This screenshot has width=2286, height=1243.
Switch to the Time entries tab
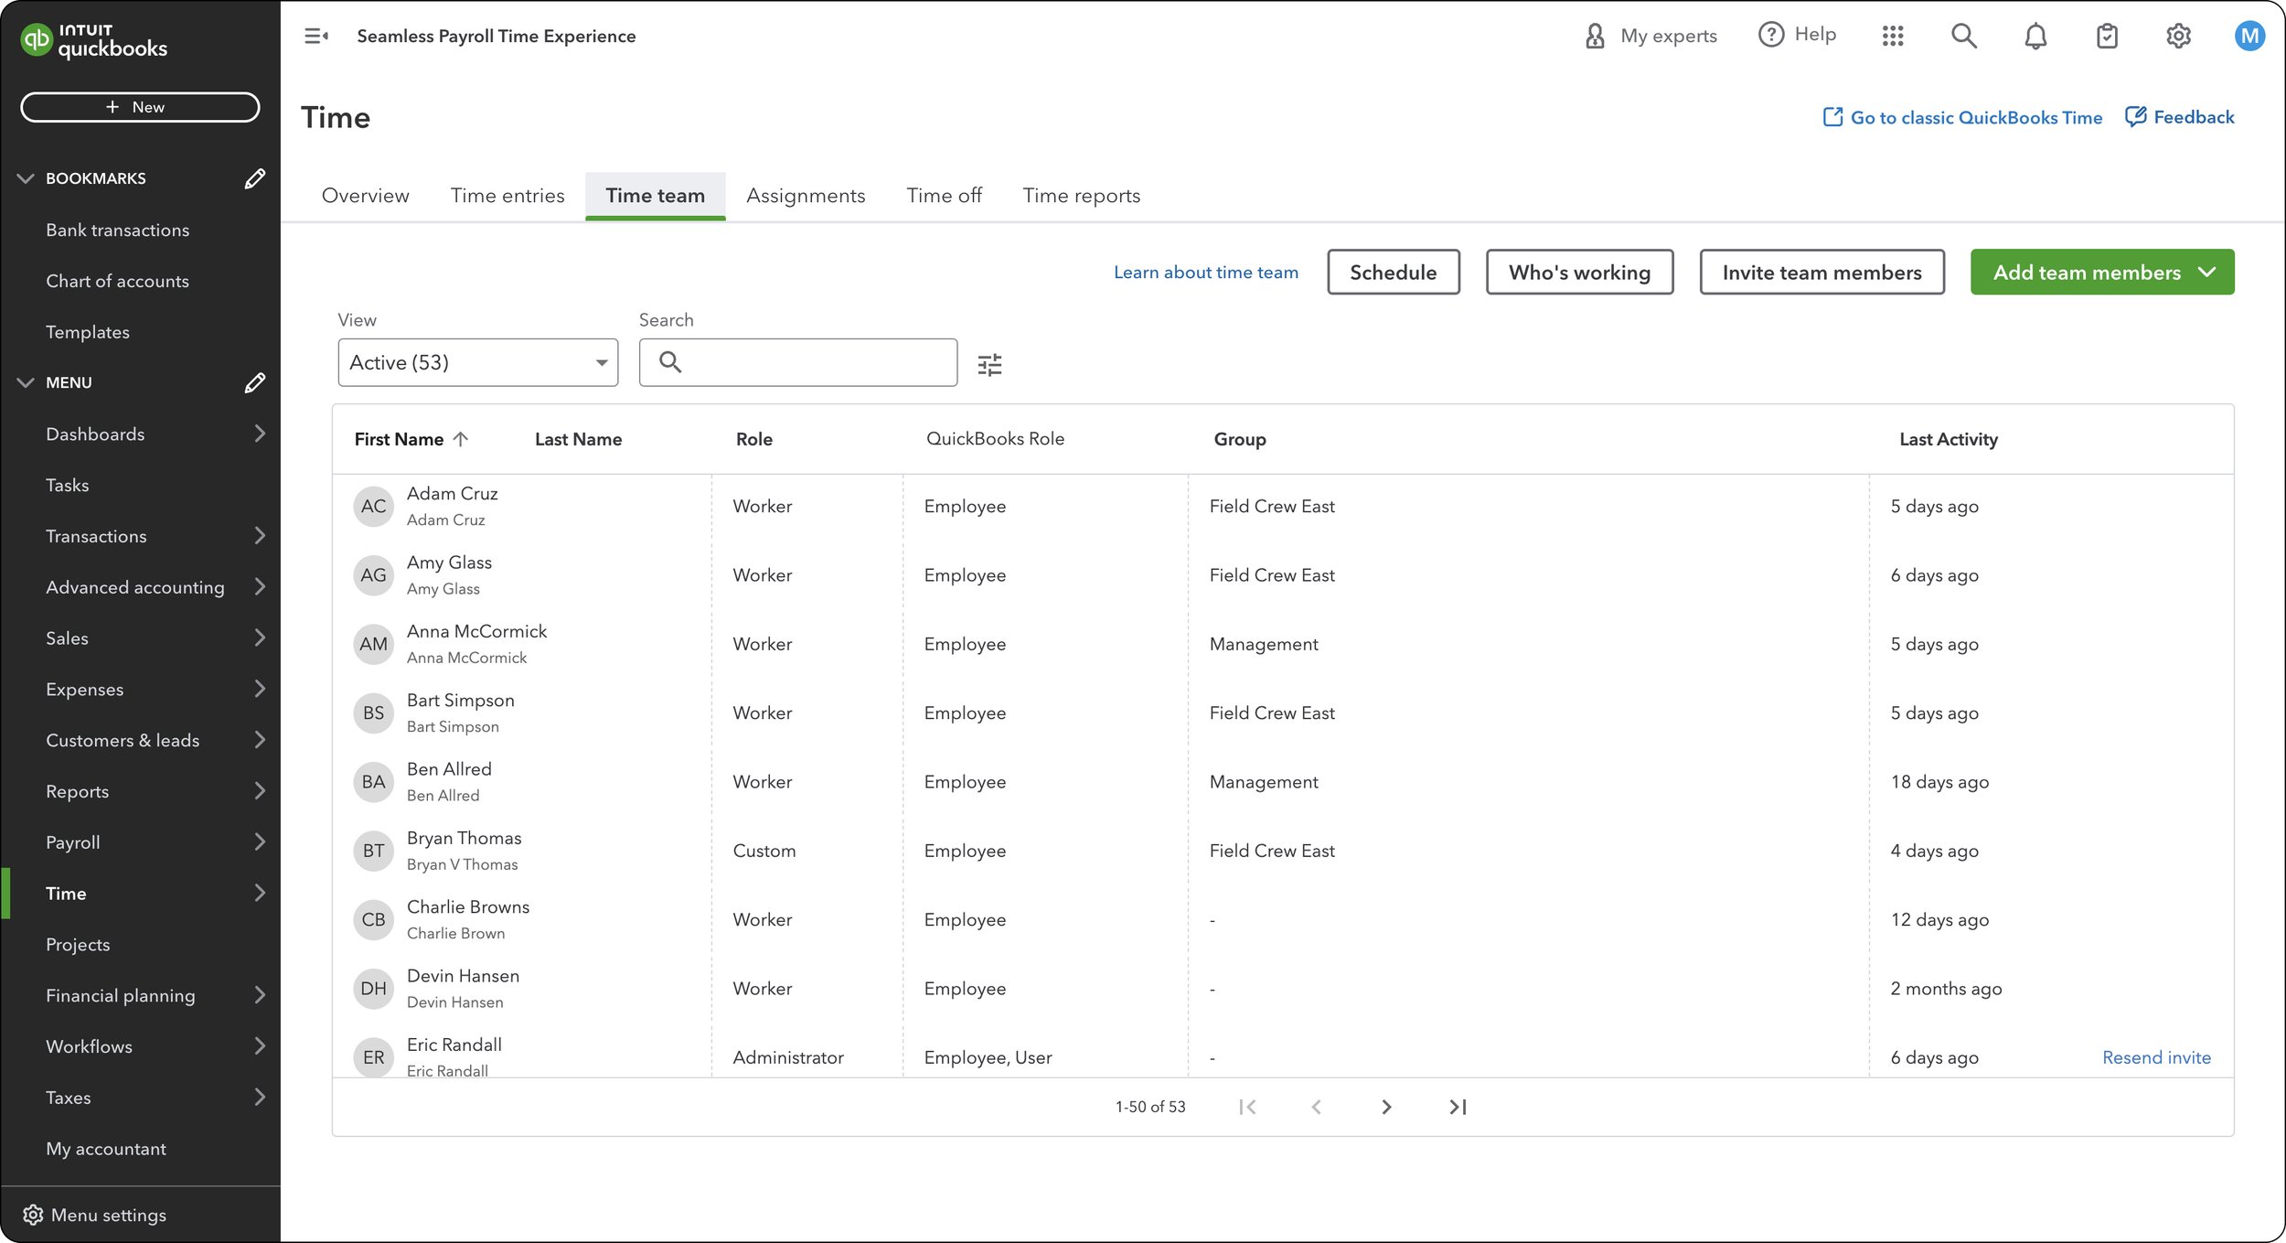click(507, 196)
